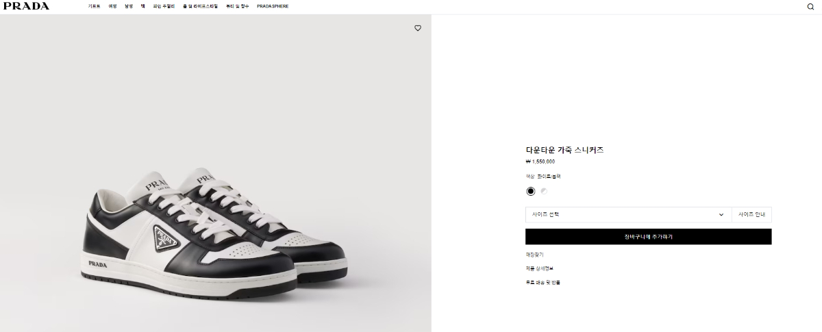Viewport: 822px width, 332px height.
Task: Open the 기프트 menu
Action: point(94,6)
